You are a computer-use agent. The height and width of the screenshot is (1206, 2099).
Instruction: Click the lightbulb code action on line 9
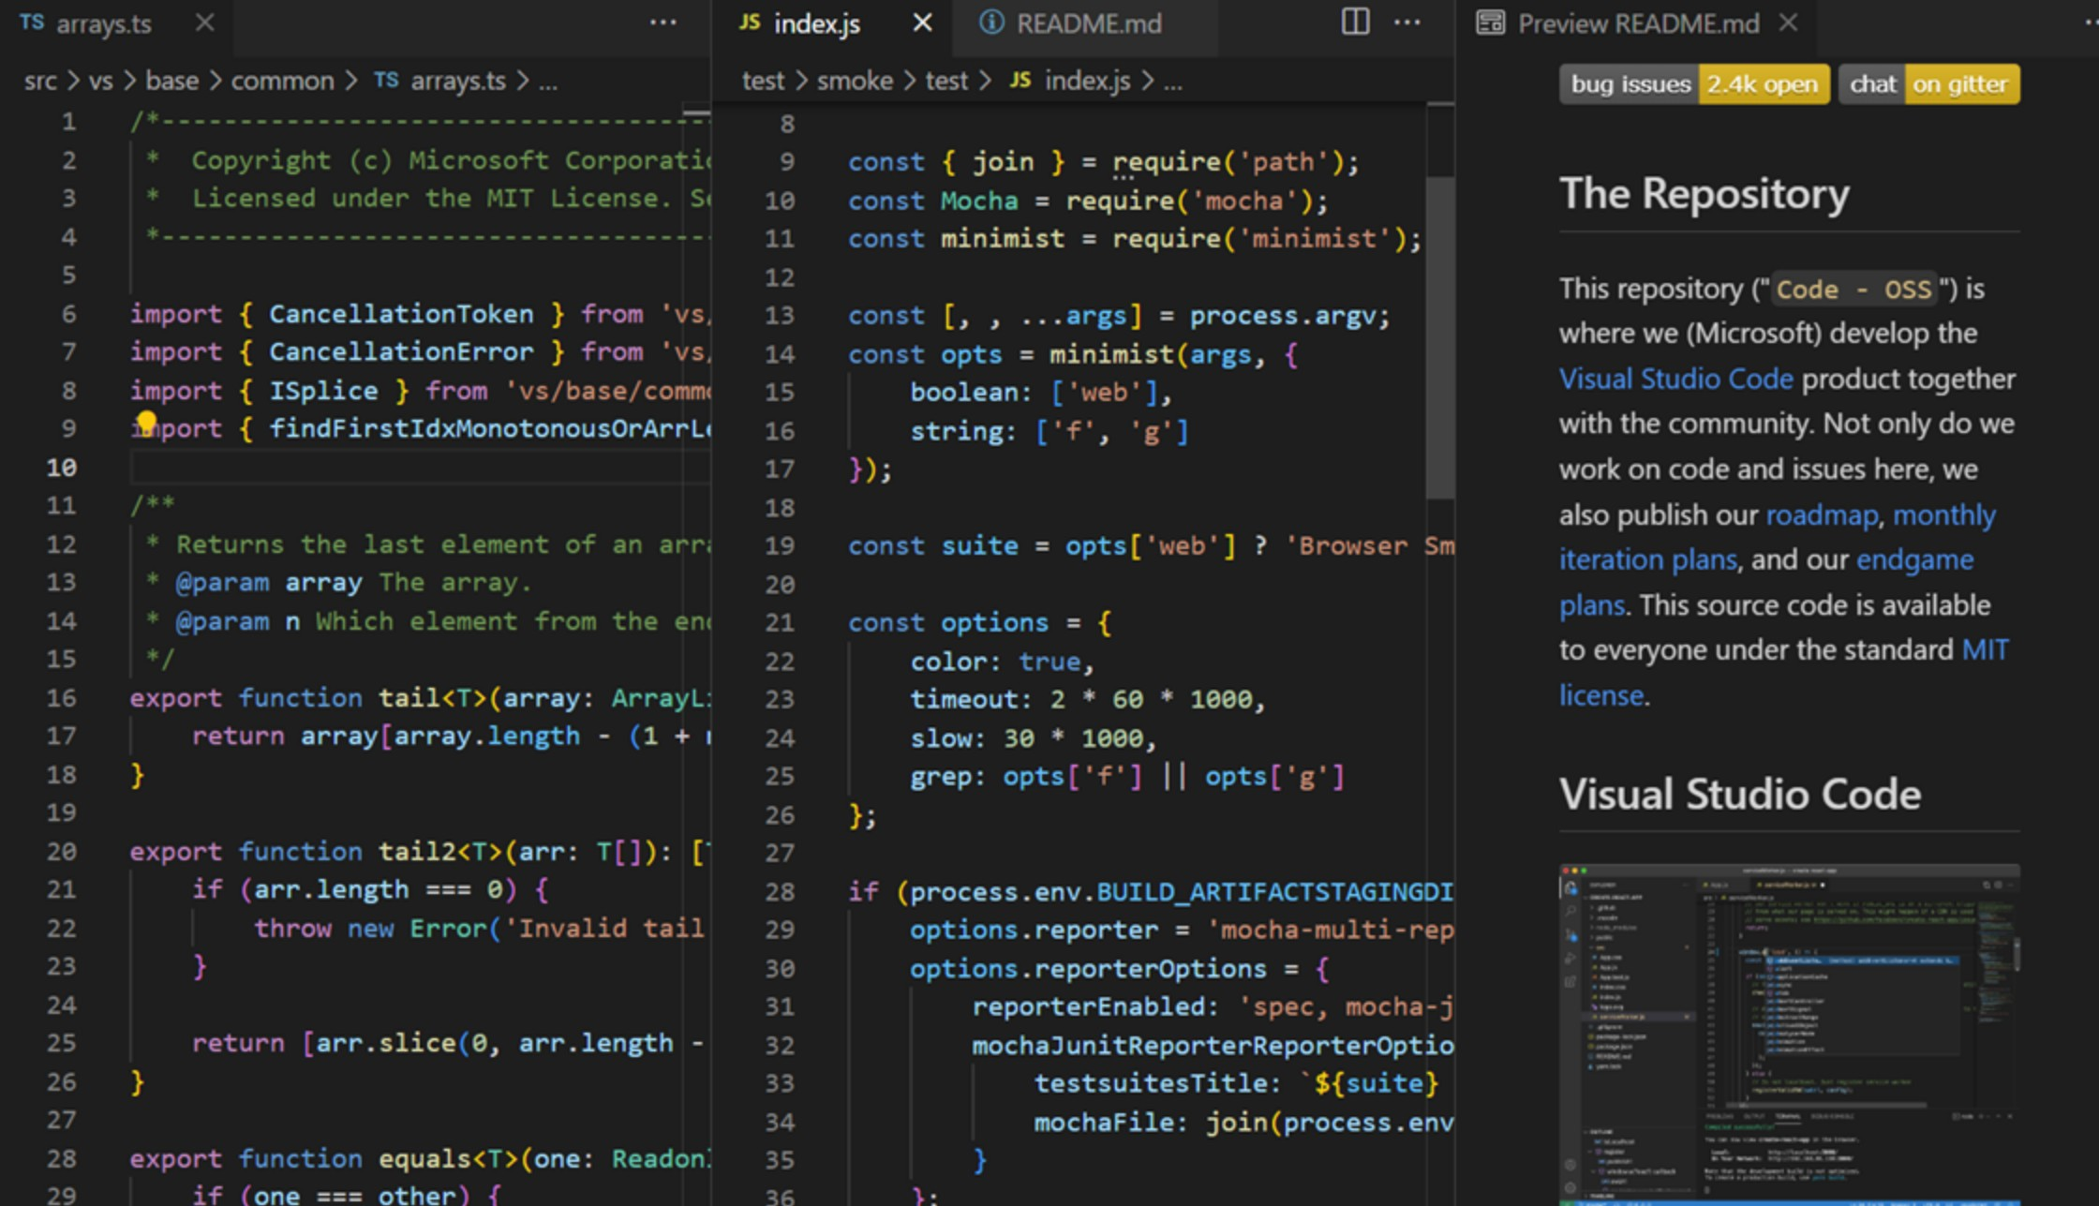click(146, 422)
